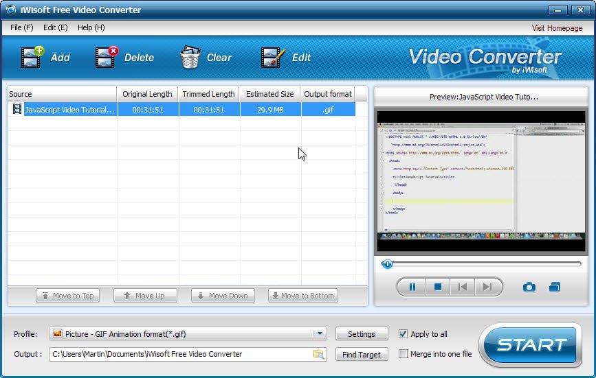Screen dimensions: 596x378
Task: Open the File (F) menu
Action: (22, 27)
